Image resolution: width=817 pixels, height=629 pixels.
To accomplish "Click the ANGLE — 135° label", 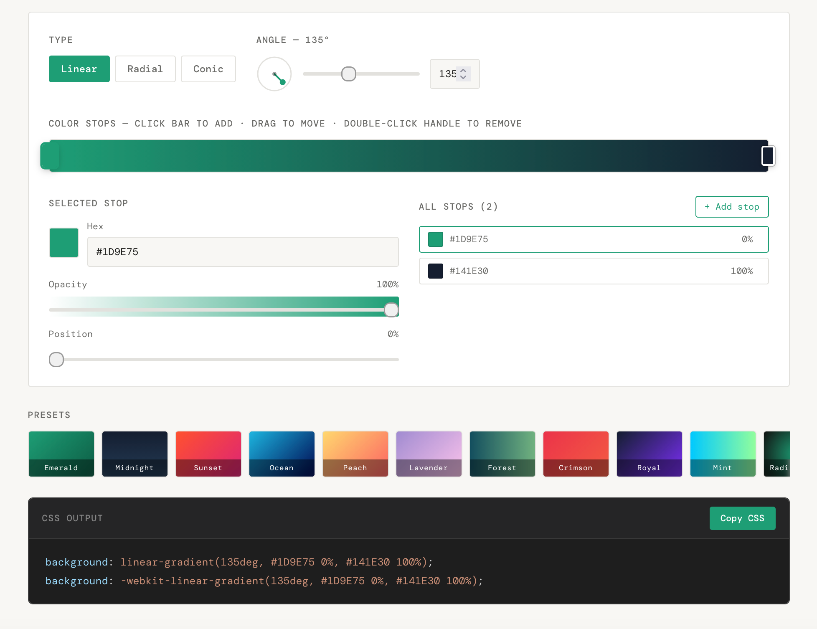I will tap(292, 40).
